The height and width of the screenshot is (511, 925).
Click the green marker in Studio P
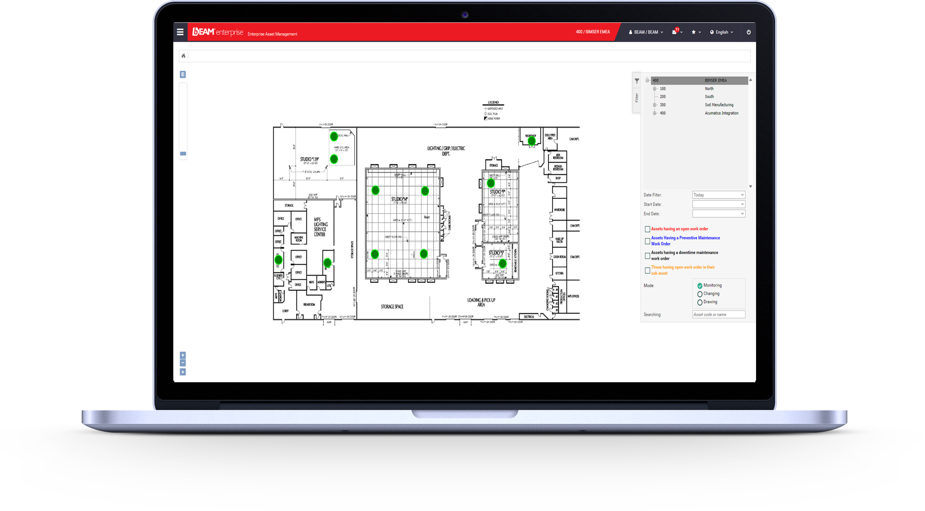[x=491, y=183]
